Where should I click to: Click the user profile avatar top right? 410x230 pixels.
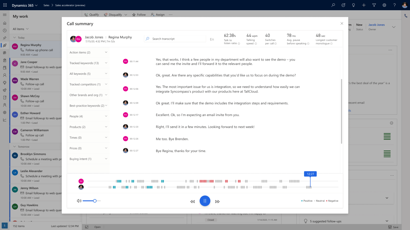[x=405, y=5]
